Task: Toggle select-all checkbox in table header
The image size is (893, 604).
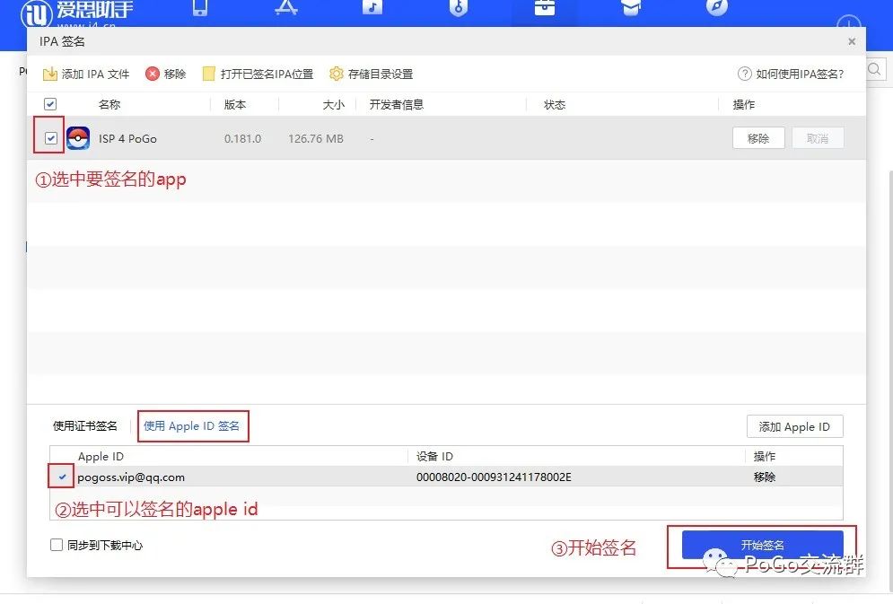Action: coord(50,104)
